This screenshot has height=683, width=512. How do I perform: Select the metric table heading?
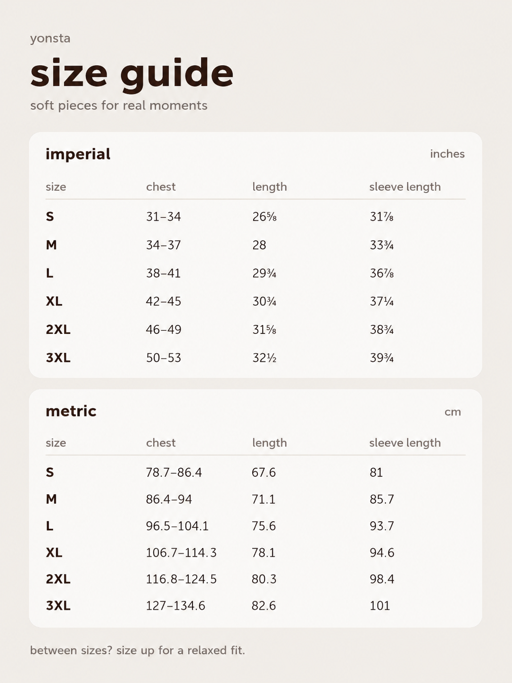(x=71, y=411)
